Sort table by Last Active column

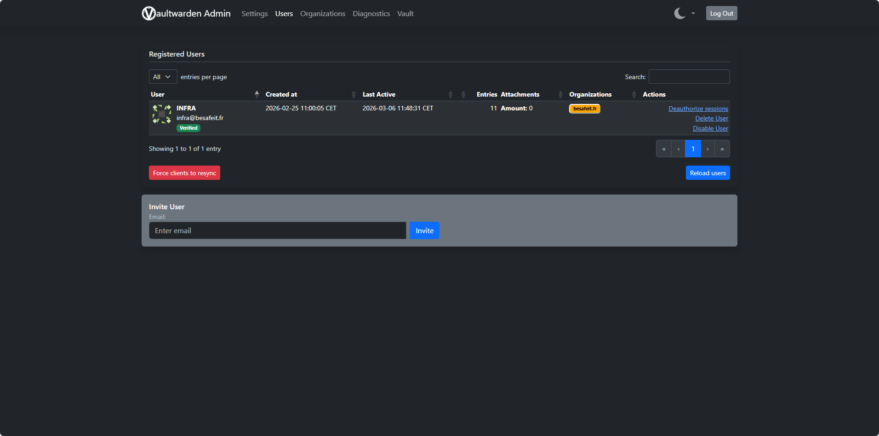[x=379, y=94]
